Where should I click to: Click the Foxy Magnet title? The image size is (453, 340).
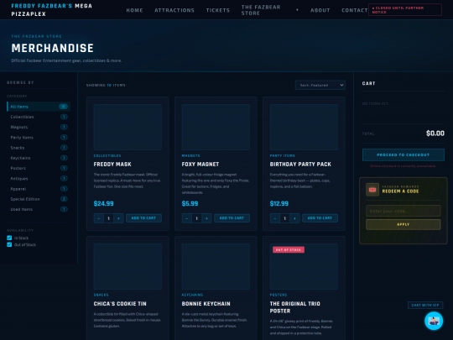(x=200, y=165)
